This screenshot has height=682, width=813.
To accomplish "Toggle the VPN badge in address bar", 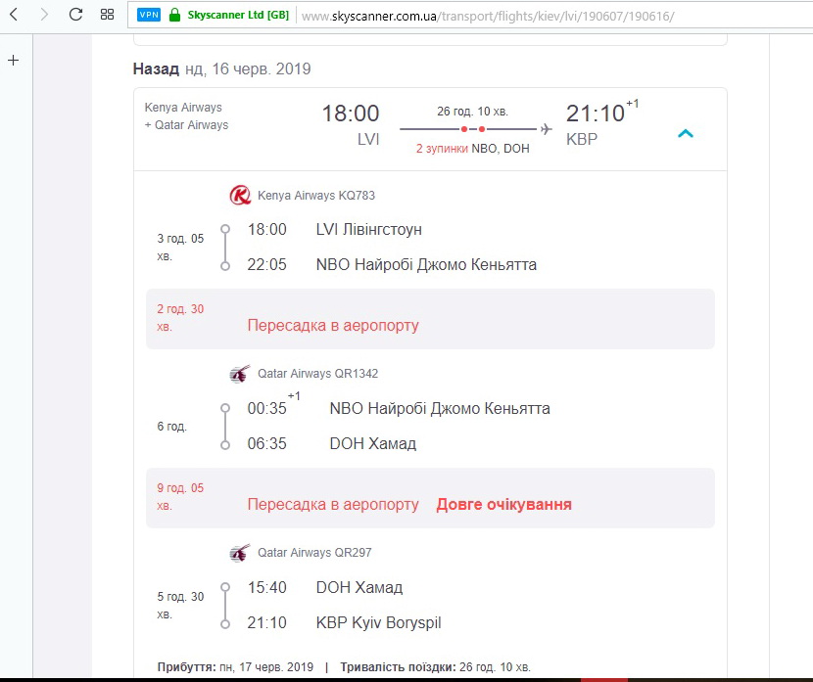I will tap(149, 15).
